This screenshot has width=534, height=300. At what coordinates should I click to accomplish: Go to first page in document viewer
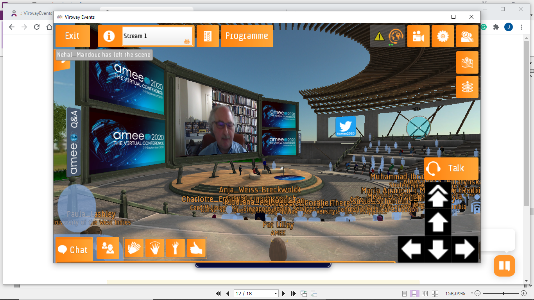pos(219,293)
